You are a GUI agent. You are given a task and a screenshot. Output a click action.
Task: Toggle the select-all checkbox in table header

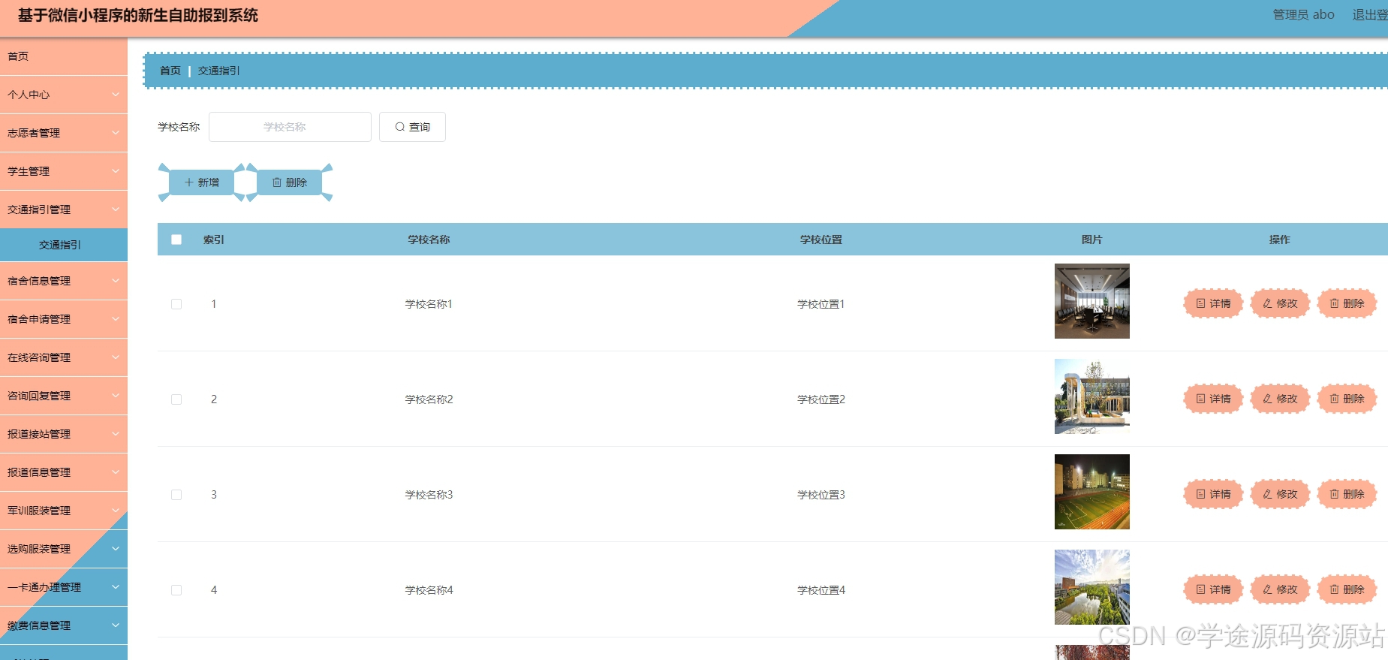176,240
